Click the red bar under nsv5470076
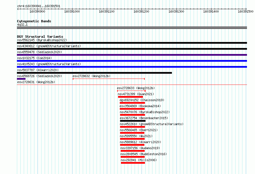 click(x=132, y=115)
